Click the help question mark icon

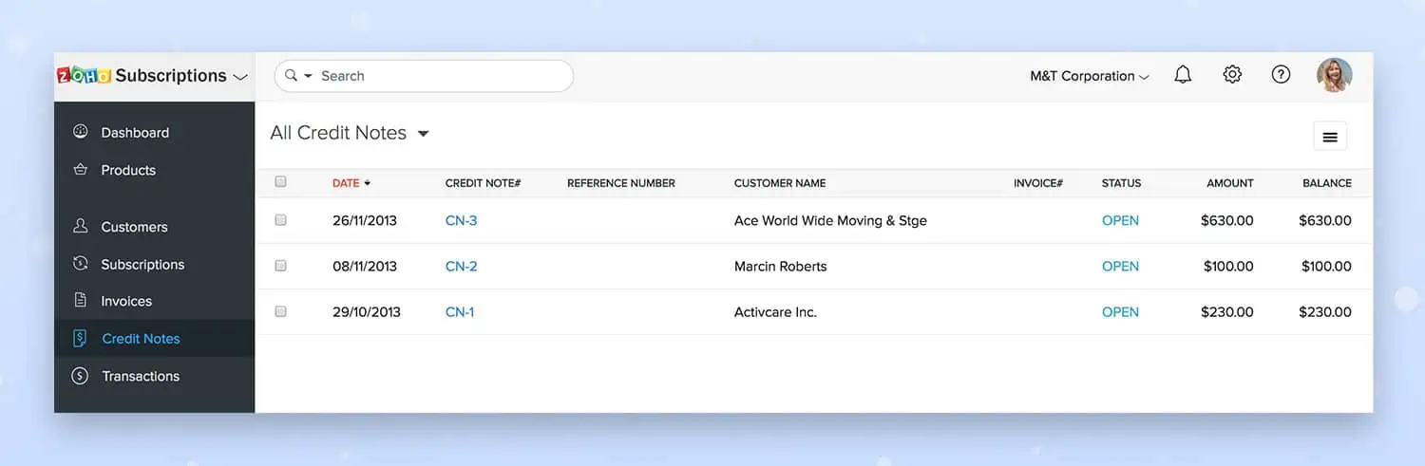pyautogui.click(x=1281, y=75)
